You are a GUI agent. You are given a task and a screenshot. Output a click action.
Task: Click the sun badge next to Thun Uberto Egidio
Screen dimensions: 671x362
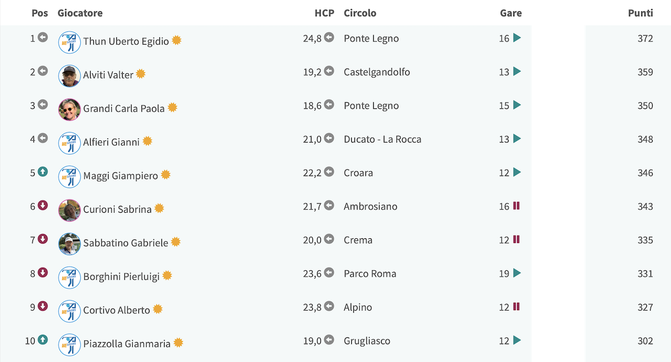point(177,40)
